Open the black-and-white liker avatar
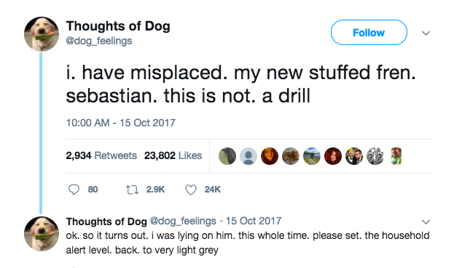Screen dimensions: 454x268 (x=375, y=156)
